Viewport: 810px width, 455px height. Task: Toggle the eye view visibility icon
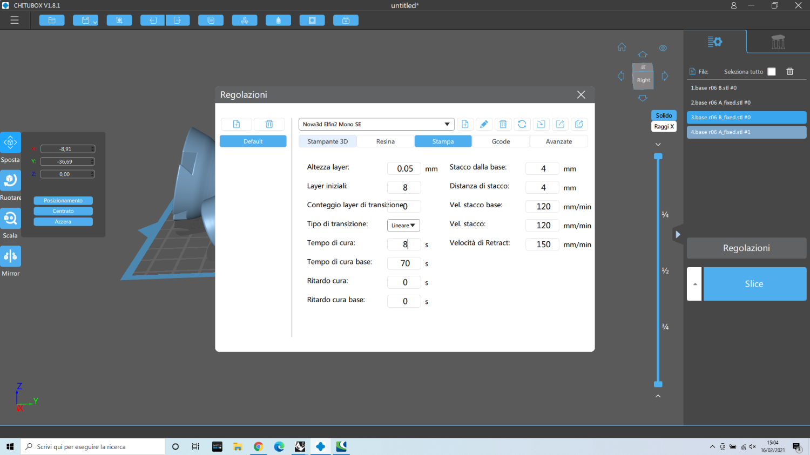click(663, 48)
